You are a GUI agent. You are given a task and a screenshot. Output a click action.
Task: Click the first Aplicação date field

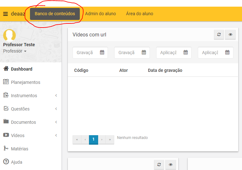174,53
